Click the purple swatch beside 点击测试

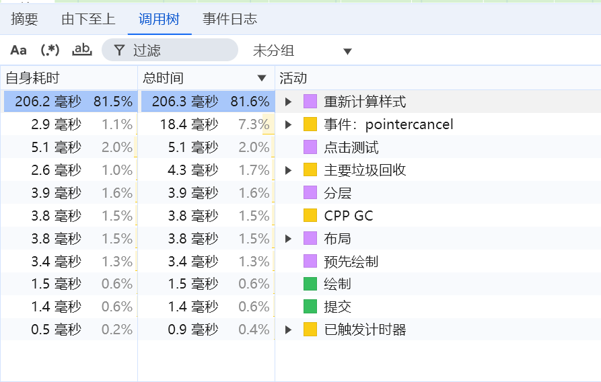pos(310,147)
